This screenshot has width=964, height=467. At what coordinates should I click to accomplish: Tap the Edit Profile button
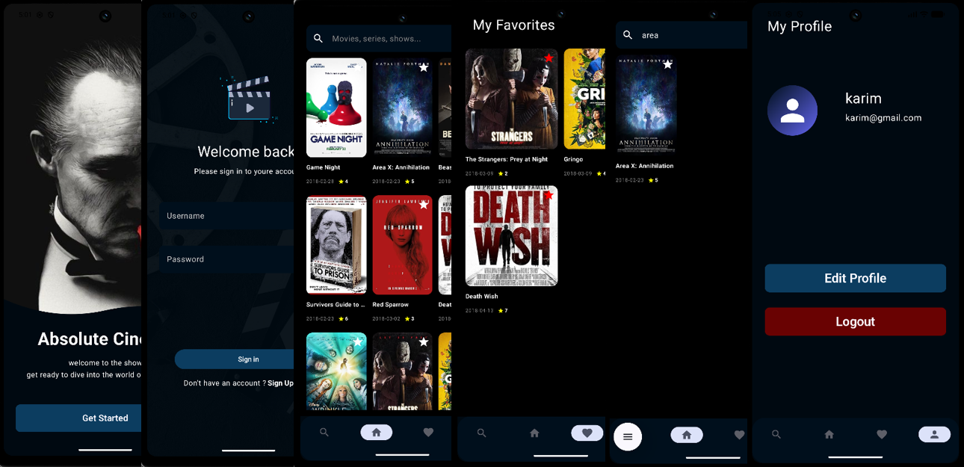856,278
